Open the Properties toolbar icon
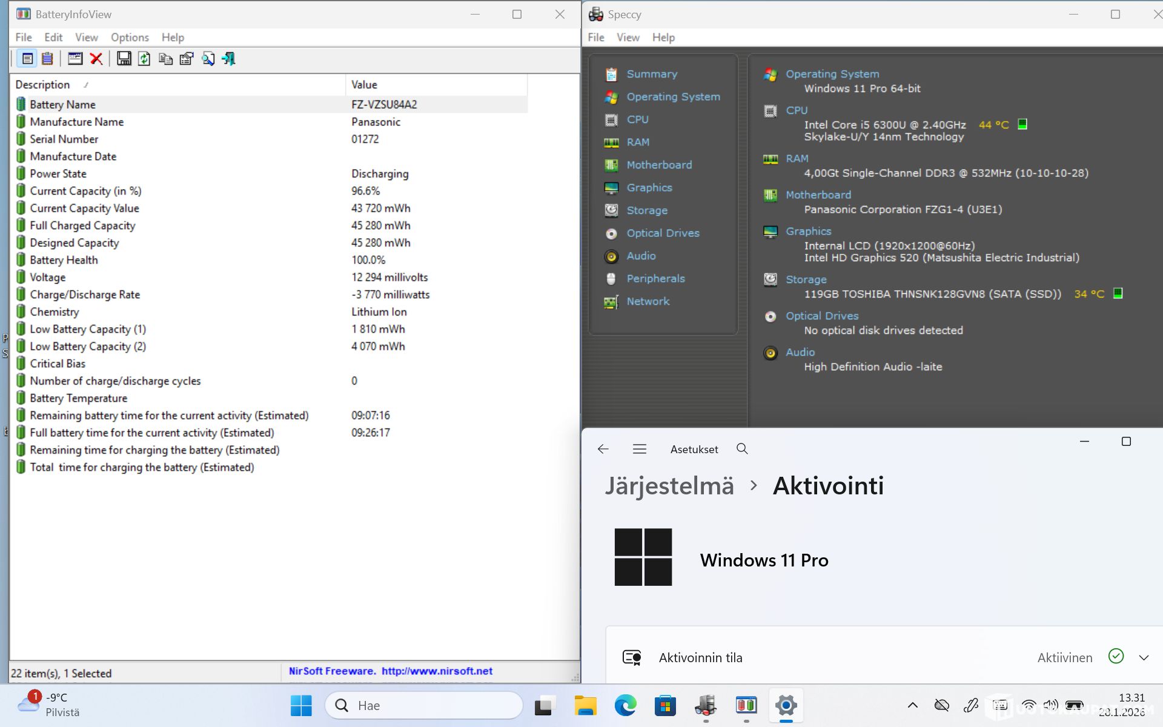Image resolution: width=1163 pixels, height=727 pixels. click(187, 59)
